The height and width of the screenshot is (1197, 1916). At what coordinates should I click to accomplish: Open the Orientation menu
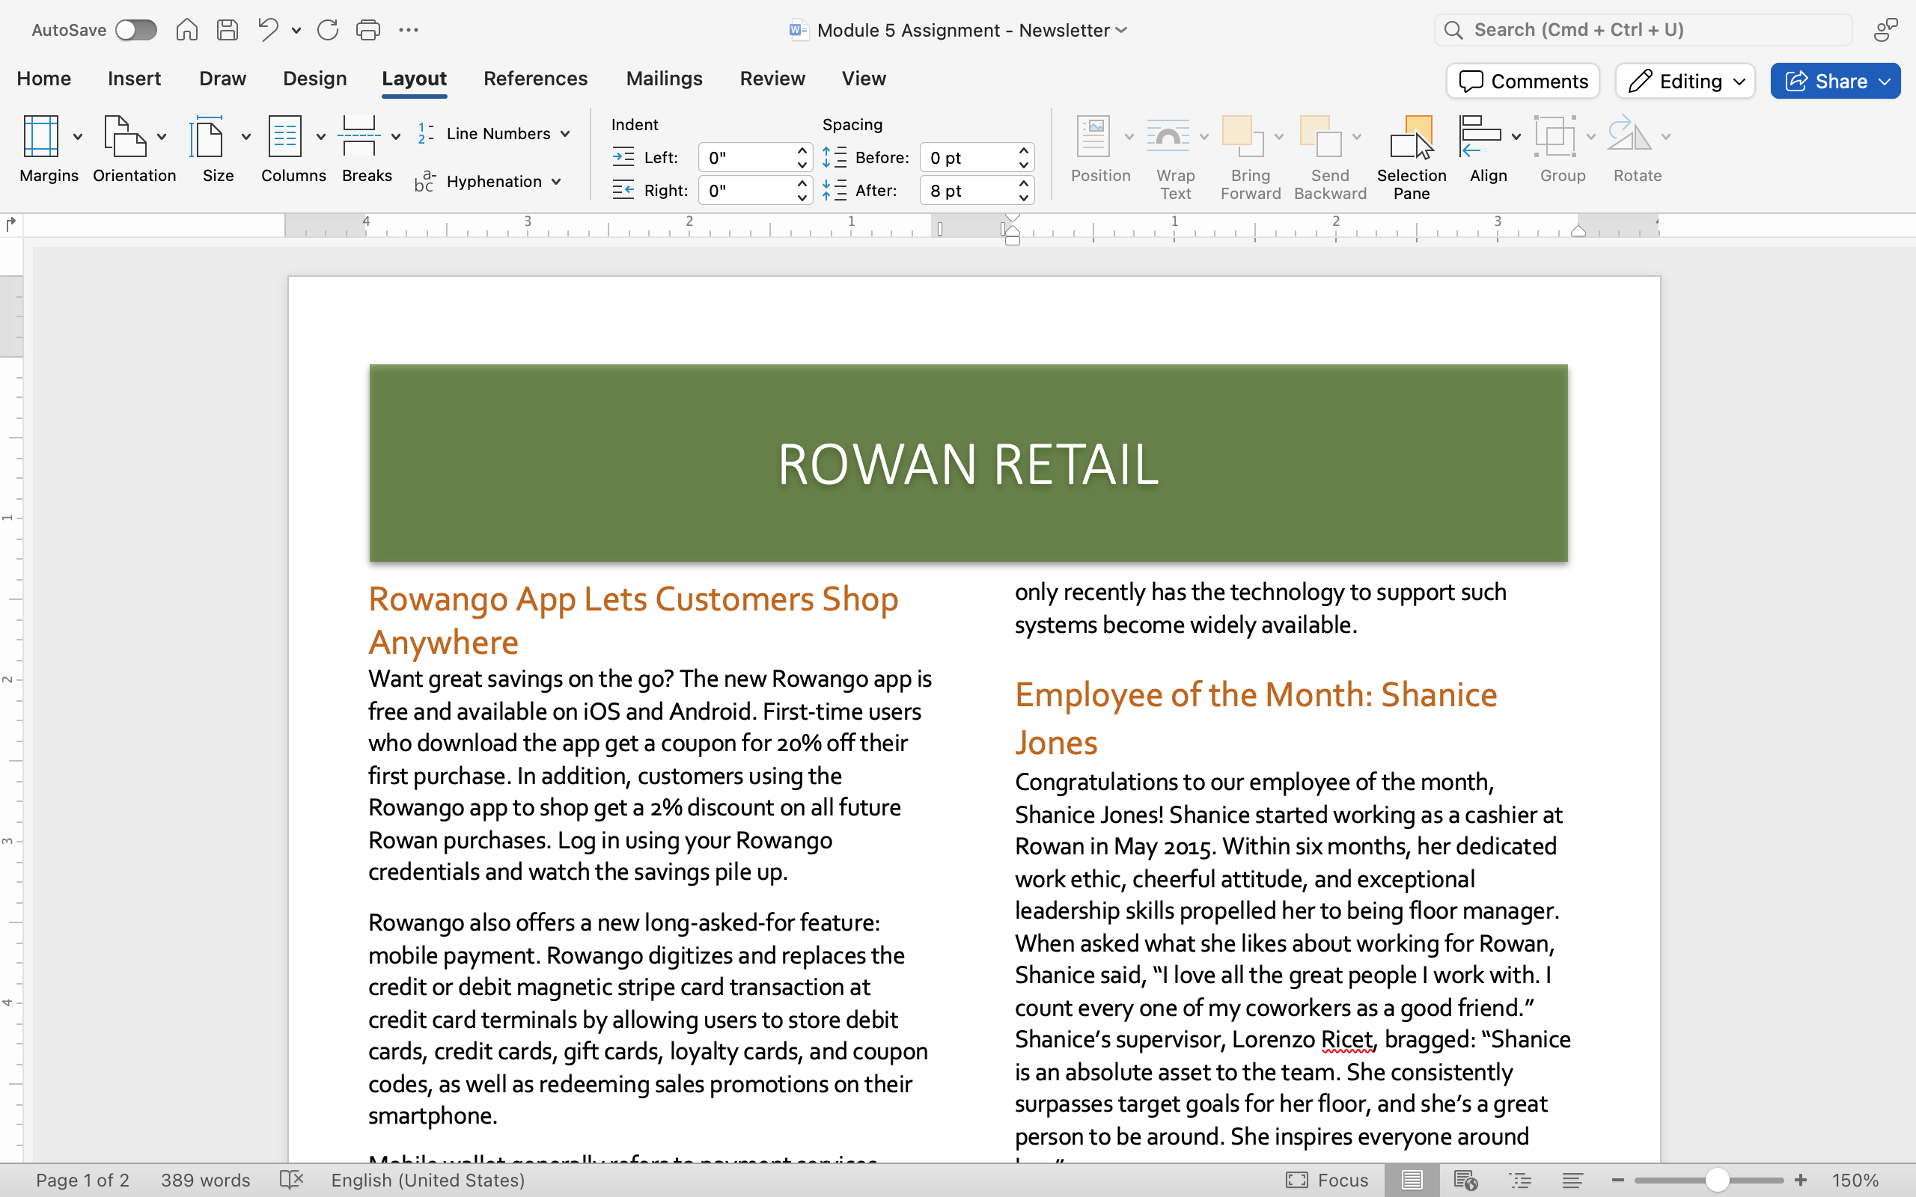coord(134,149)
